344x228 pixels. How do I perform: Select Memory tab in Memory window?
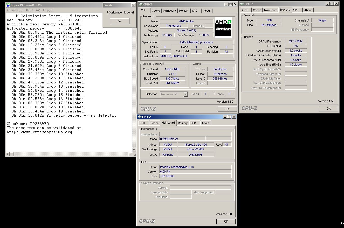coord(285,10)
